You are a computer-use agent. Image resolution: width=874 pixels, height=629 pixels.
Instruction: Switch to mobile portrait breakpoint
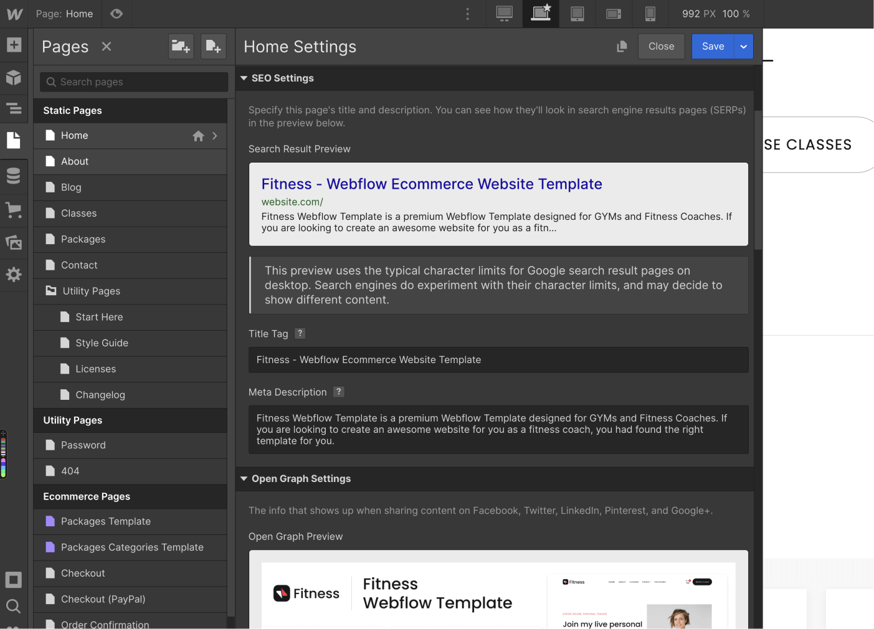tap(650, 14)
